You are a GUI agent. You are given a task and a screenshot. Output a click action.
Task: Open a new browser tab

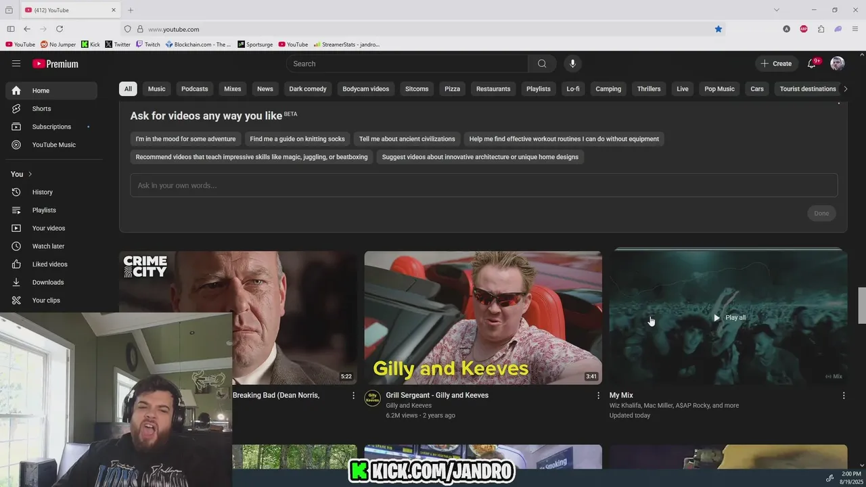[x=131, y=10]
